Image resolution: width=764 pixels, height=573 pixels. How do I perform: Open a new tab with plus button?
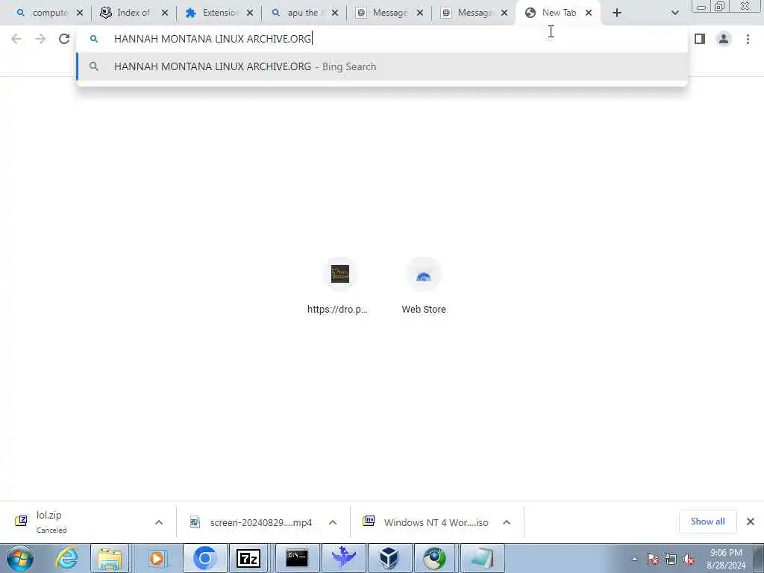[617, 13]
